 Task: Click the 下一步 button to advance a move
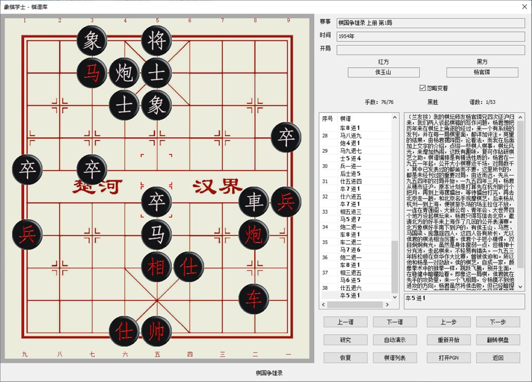(x=498, y=322)
